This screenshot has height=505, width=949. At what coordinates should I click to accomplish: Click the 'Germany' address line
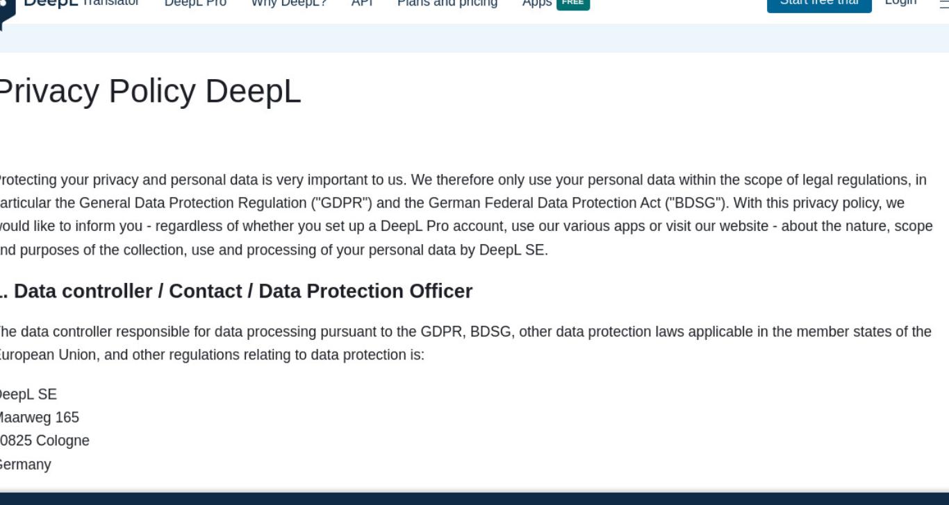(25, 464)
